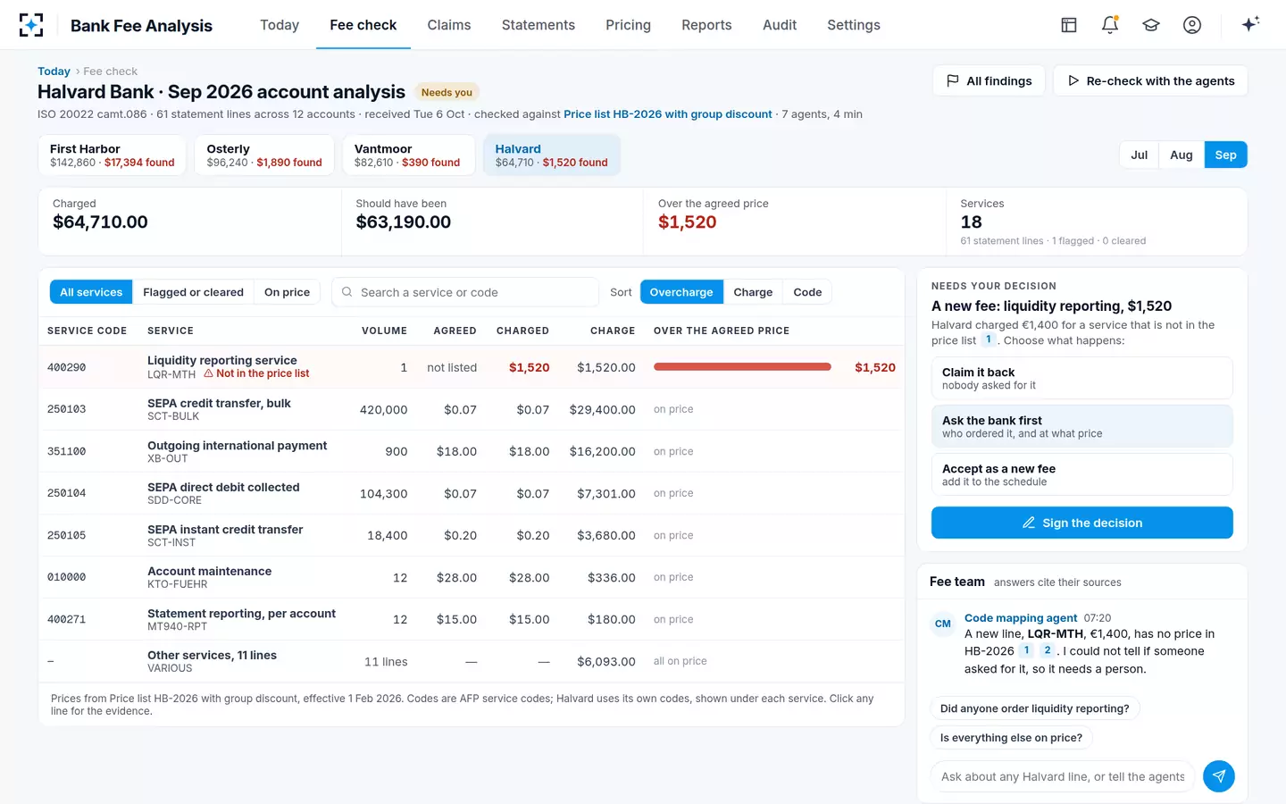
Task: Open the user account profile icon
Action: tap(1192, 25)
